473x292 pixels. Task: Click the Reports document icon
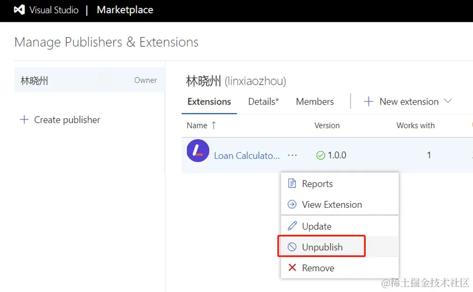[292, 183]
